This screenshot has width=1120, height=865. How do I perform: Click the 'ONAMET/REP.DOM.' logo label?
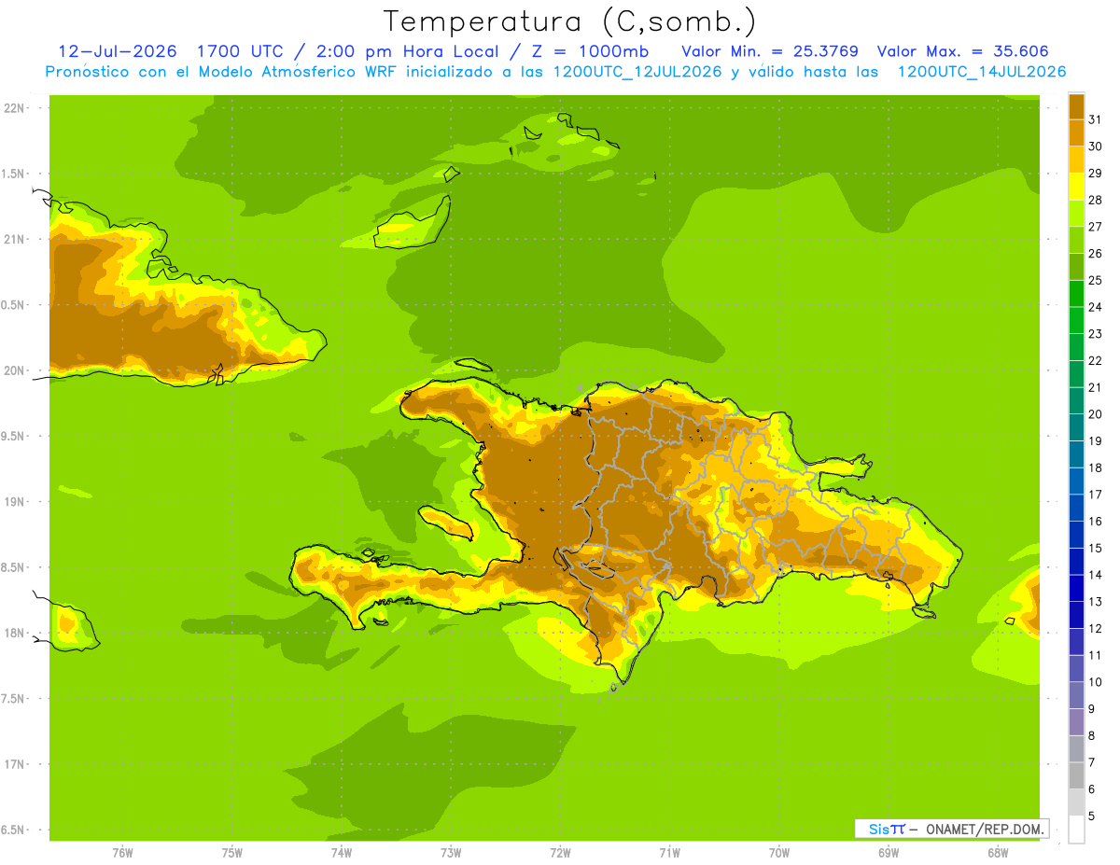click(x=984, y=829)
